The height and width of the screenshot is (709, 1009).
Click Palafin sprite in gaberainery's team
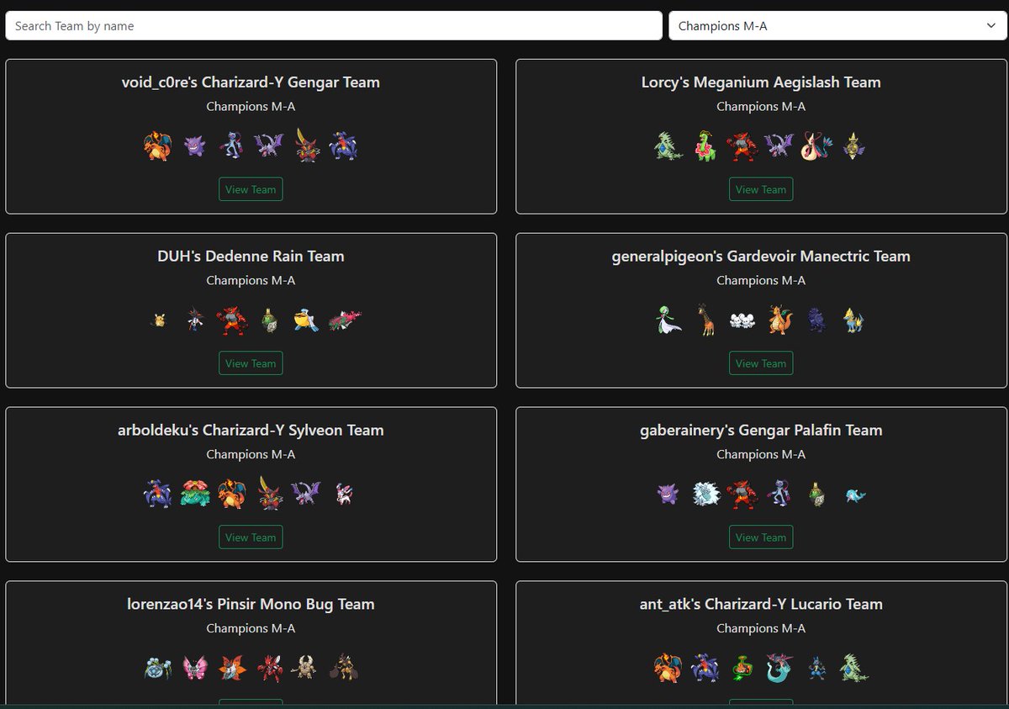pos(854,495)
